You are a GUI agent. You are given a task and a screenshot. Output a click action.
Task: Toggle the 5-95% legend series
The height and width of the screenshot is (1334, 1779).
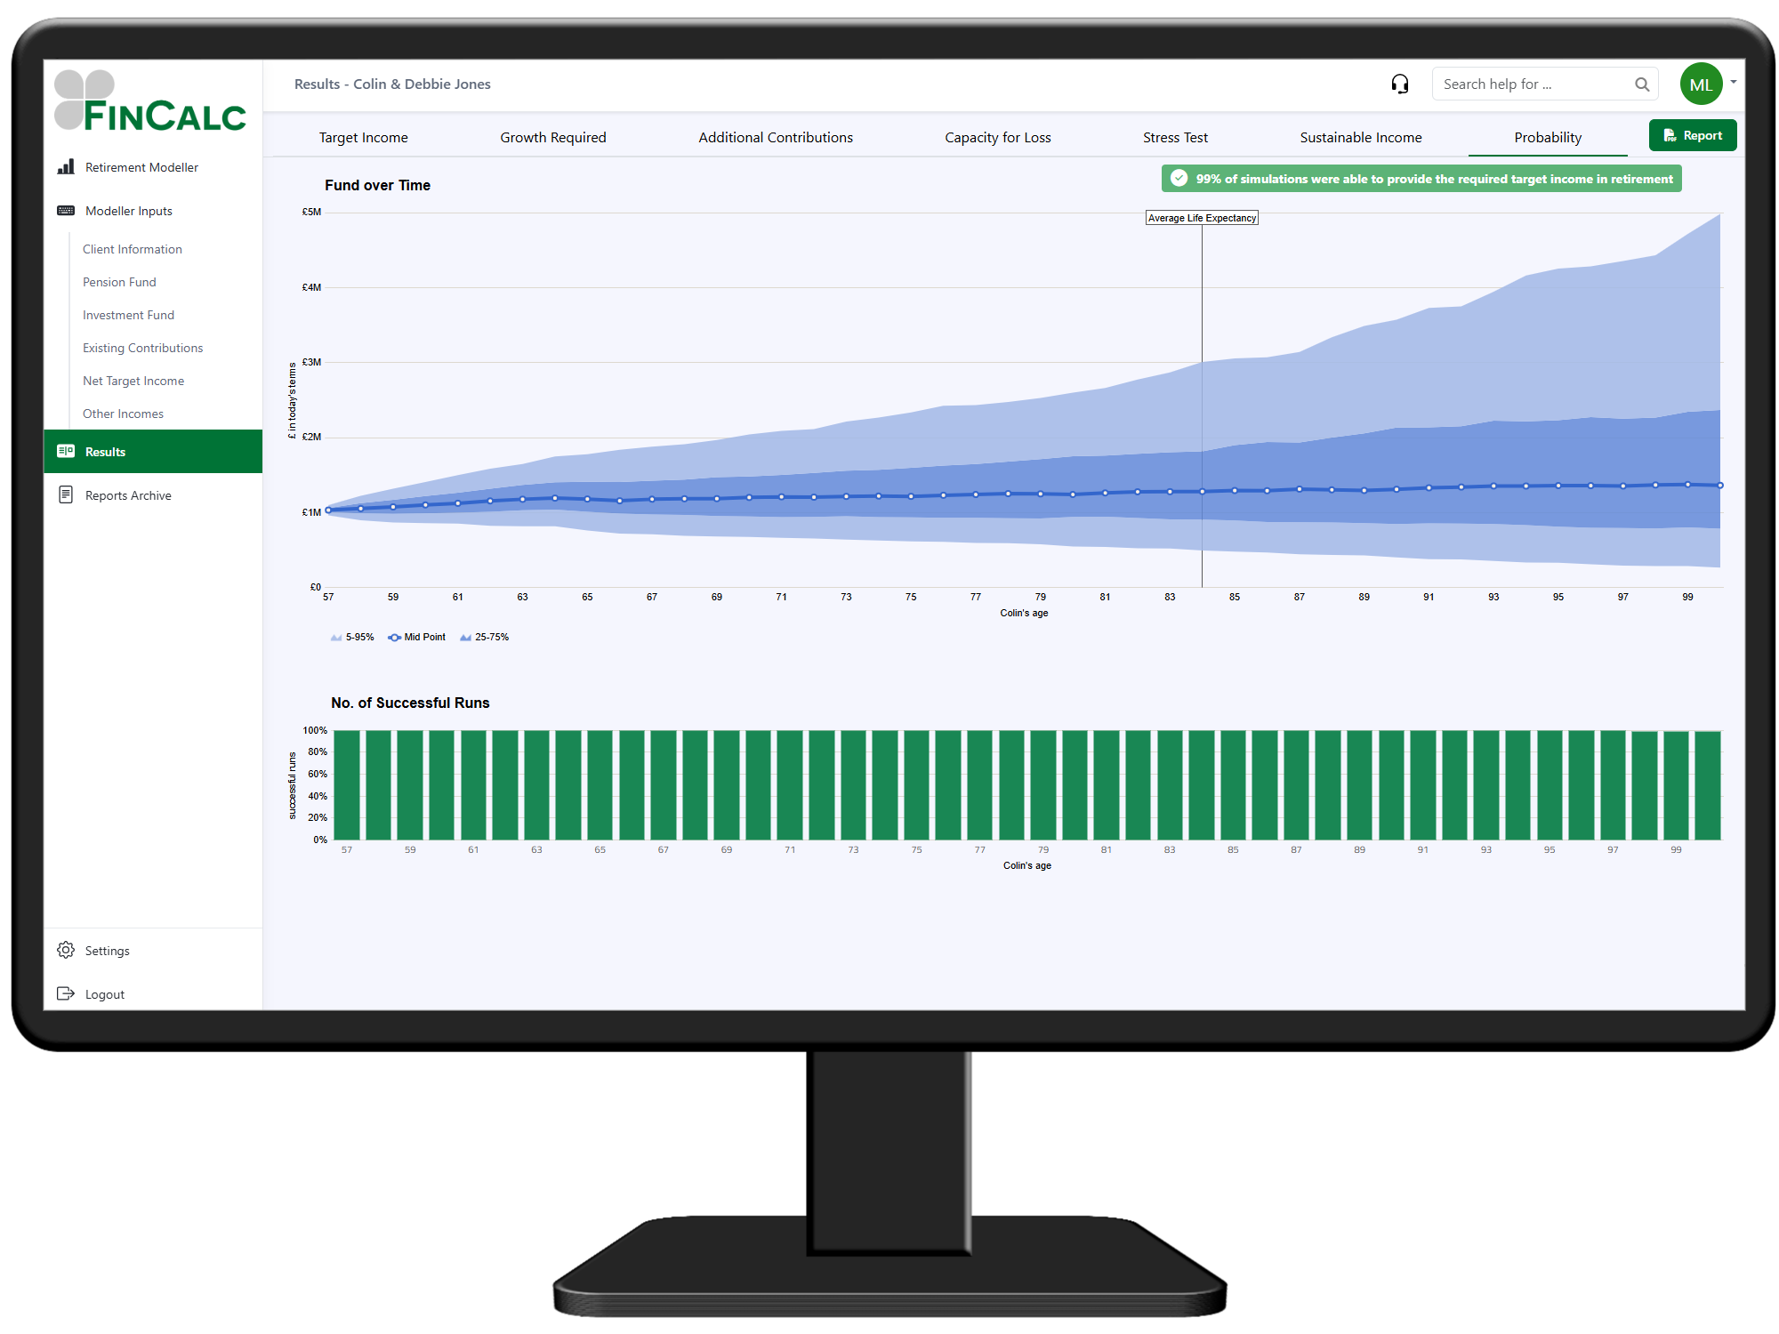352,637
